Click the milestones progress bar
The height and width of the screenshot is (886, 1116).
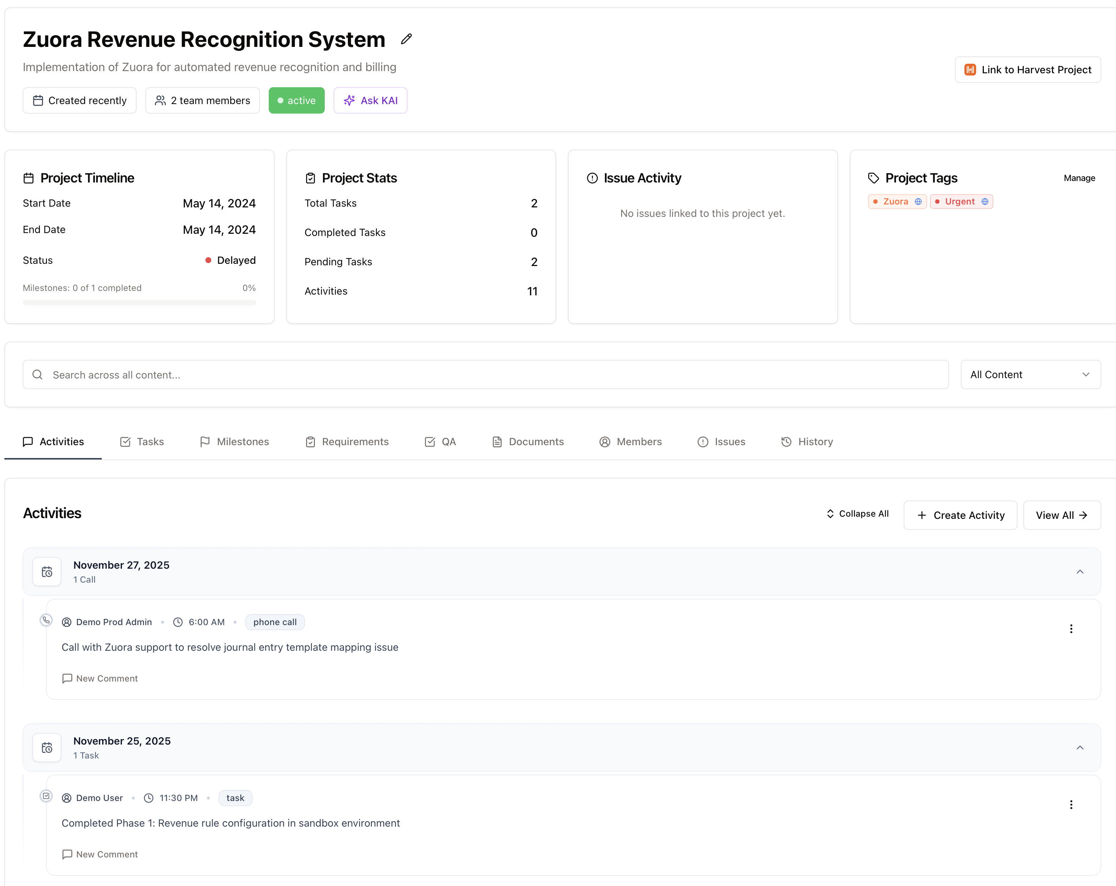[139, 303]
